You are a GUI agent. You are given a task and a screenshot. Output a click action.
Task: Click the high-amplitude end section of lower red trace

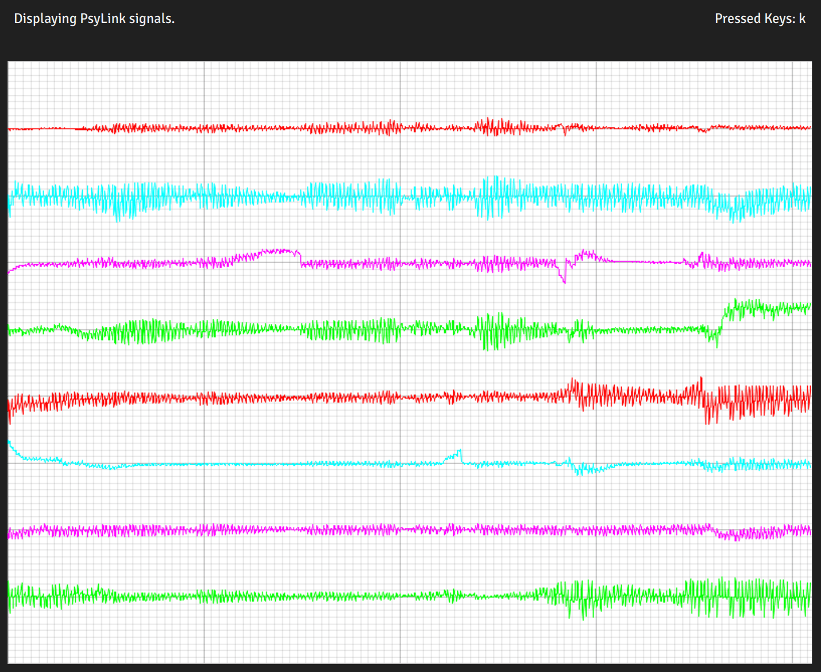758,401
